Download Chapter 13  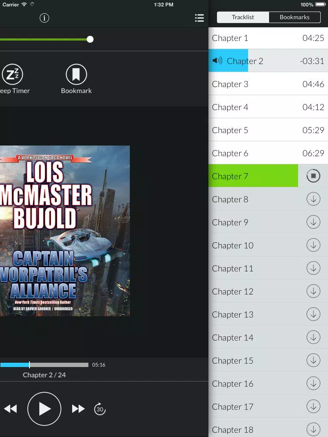point(313,315)
